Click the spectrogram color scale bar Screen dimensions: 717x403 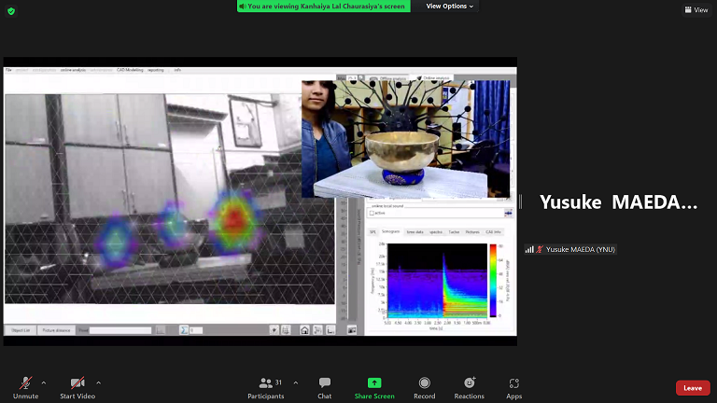click(493, 278)
